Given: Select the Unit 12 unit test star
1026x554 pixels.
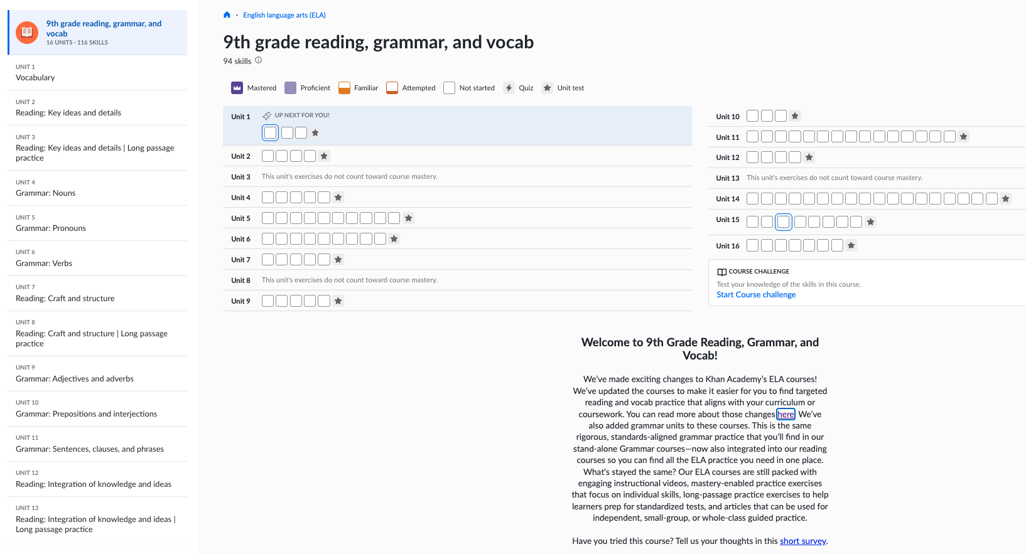Looking at the screenshot, I should [809, 157].
